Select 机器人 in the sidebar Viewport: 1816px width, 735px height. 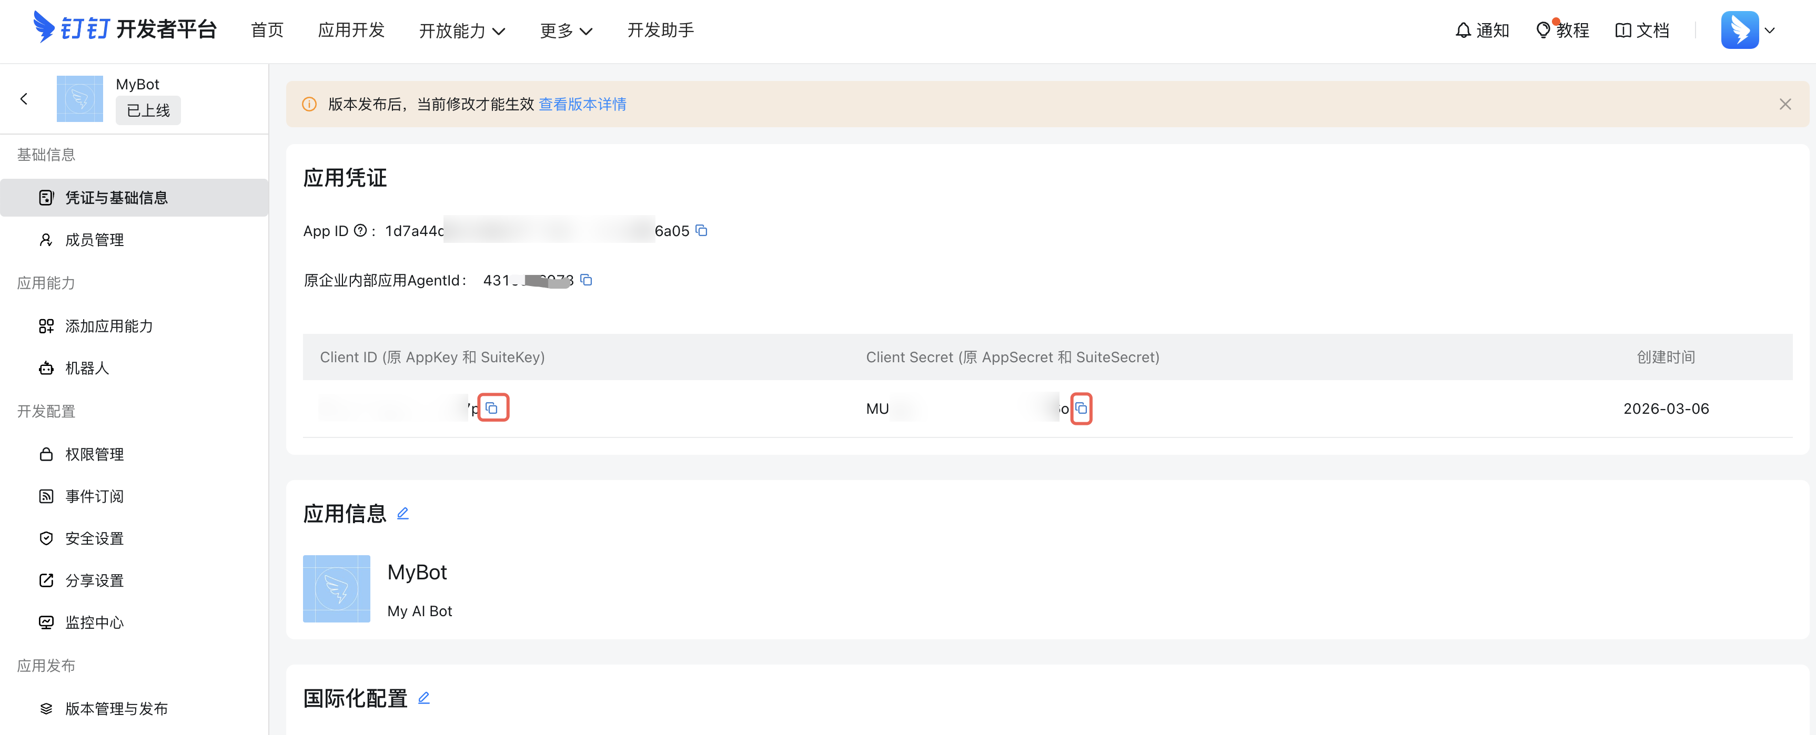[87, 368]
